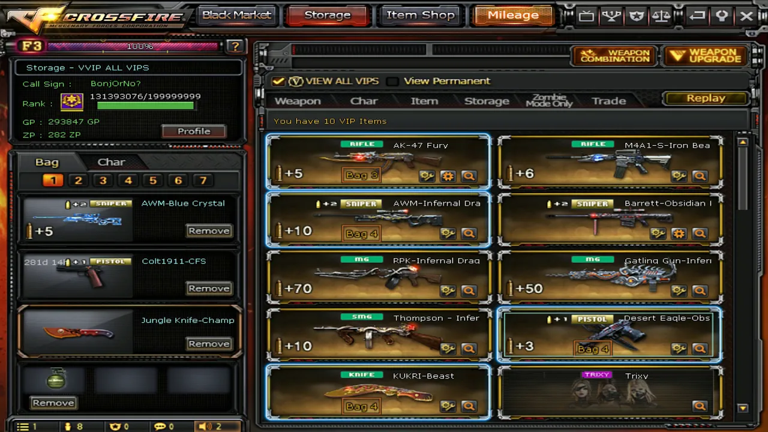Click the star shield clan icon in top bar
768x432 pixels.
(x=636, y=16)
